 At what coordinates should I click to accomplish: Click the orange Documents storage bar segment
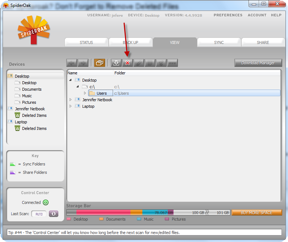click(136, 213)
